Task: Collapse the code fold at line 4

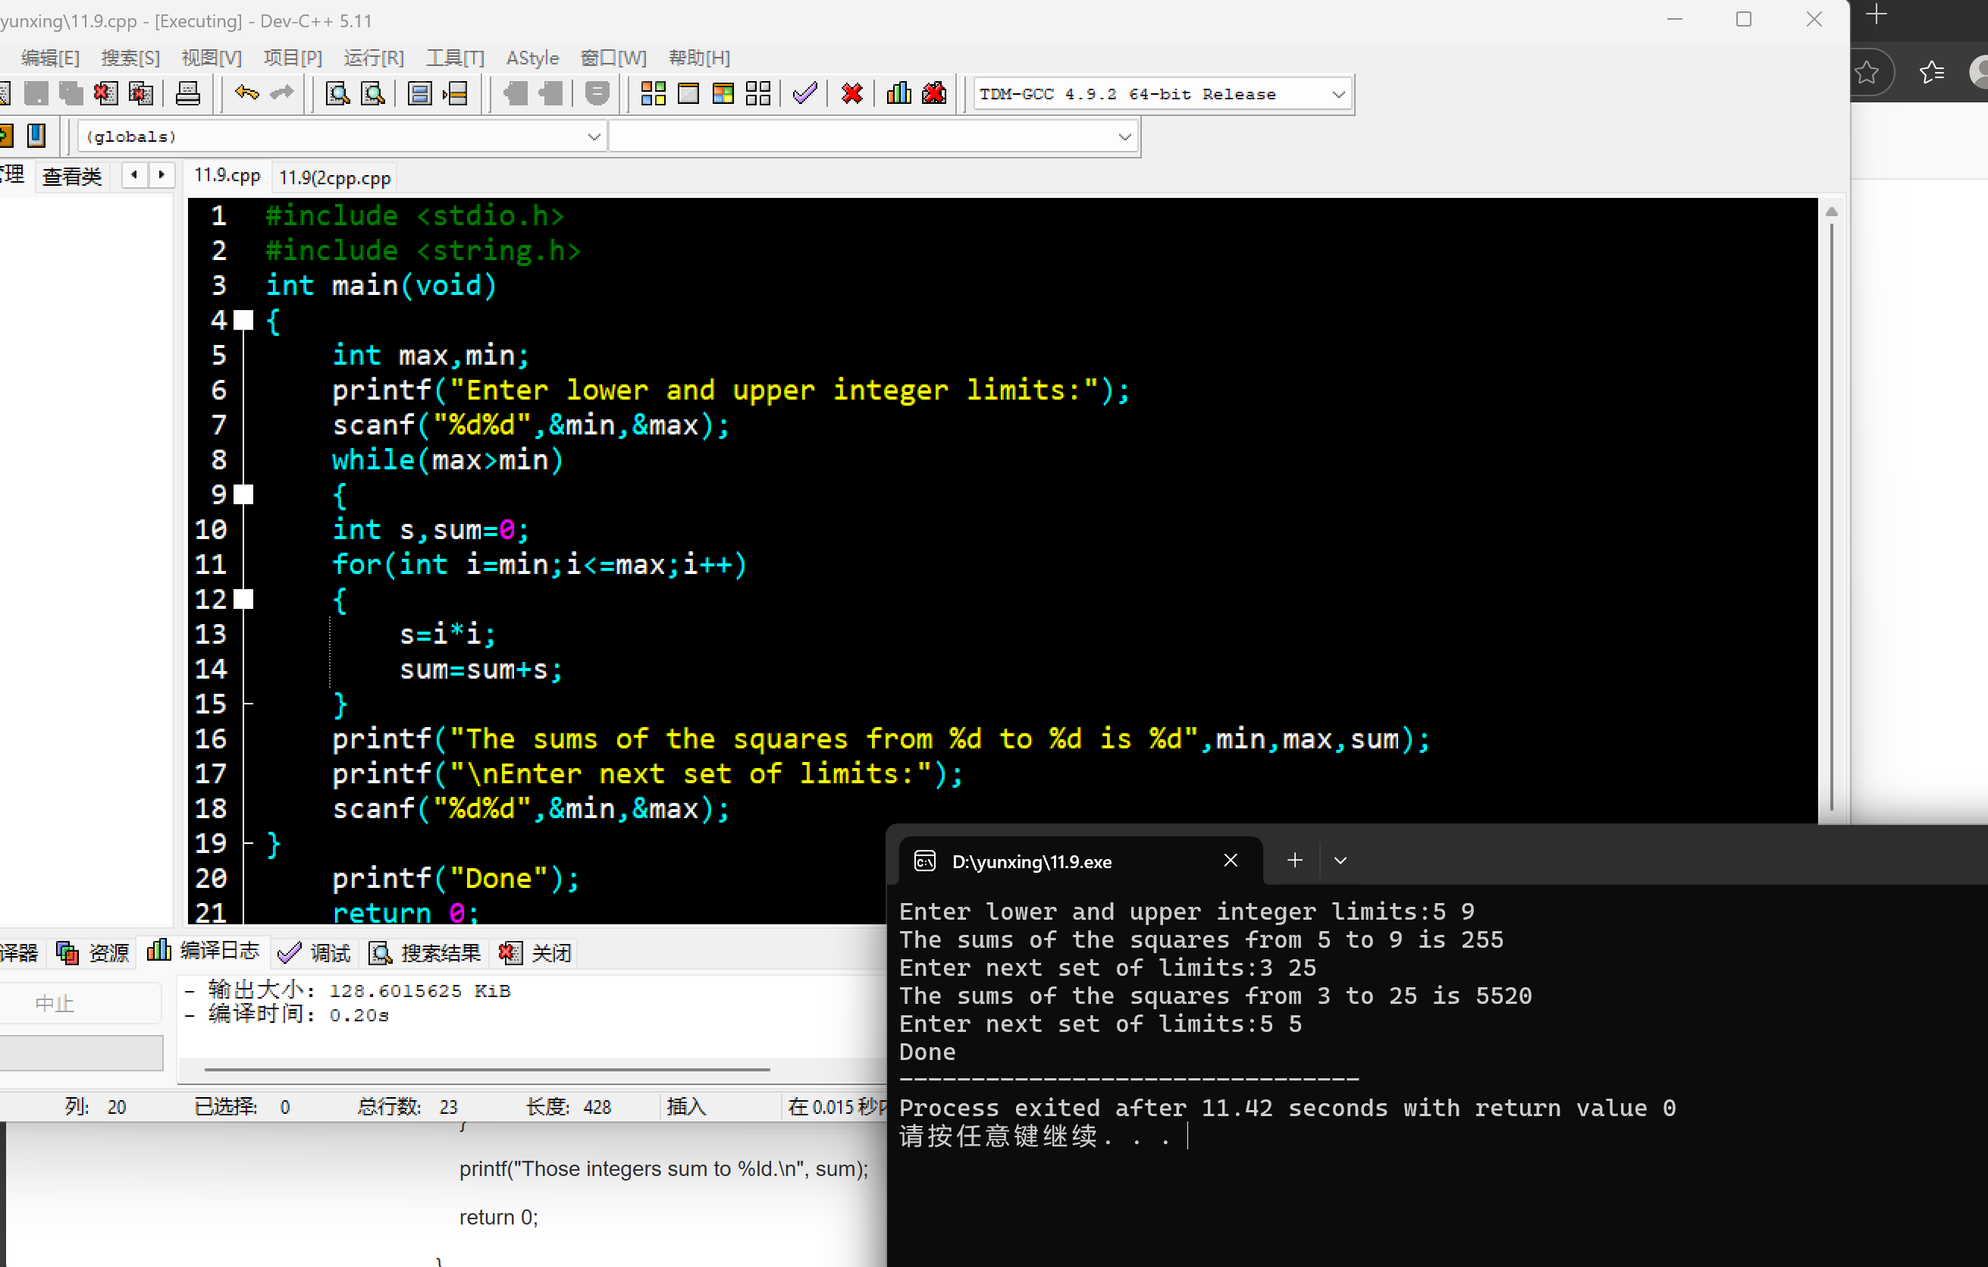Action: (243, 320)
